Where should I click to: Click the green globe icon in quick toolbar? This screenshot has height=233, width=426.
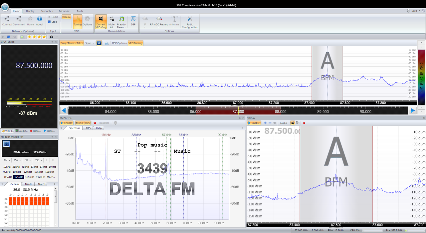click(x=22, y=37)
